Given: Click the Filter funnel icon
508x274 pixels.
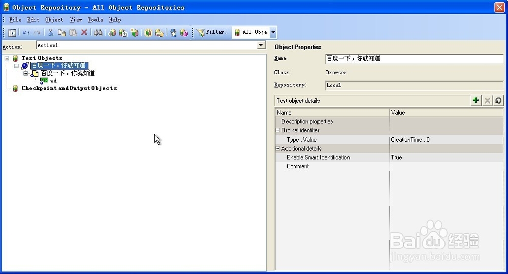Looking at the screenshot, I should pyautogui.click(x=201, y=32).
